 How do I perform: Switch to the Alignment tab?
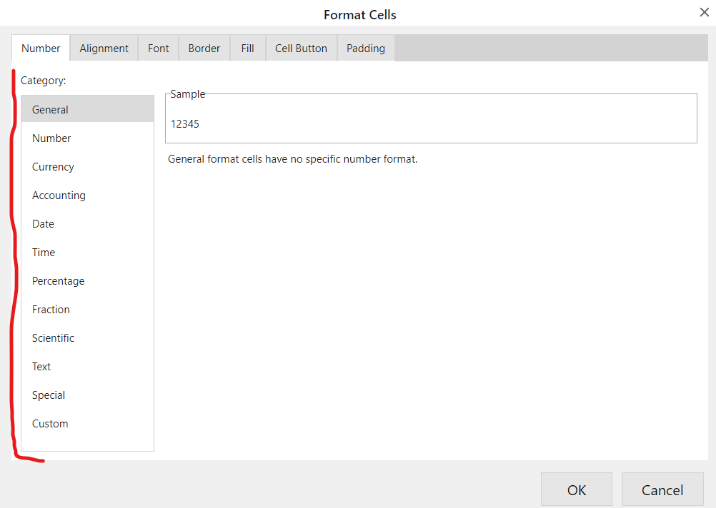tap(104, 48)
